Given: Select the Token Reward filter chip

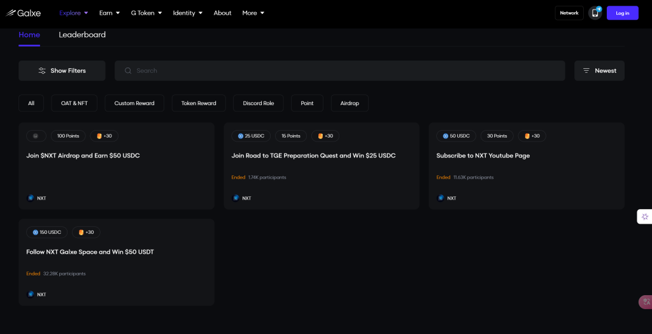Looking at the screenshot, I should [x=199, y=103].
